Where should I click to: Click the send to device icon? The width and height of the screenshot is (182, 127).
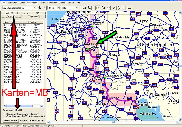click(x=85, y=8)
